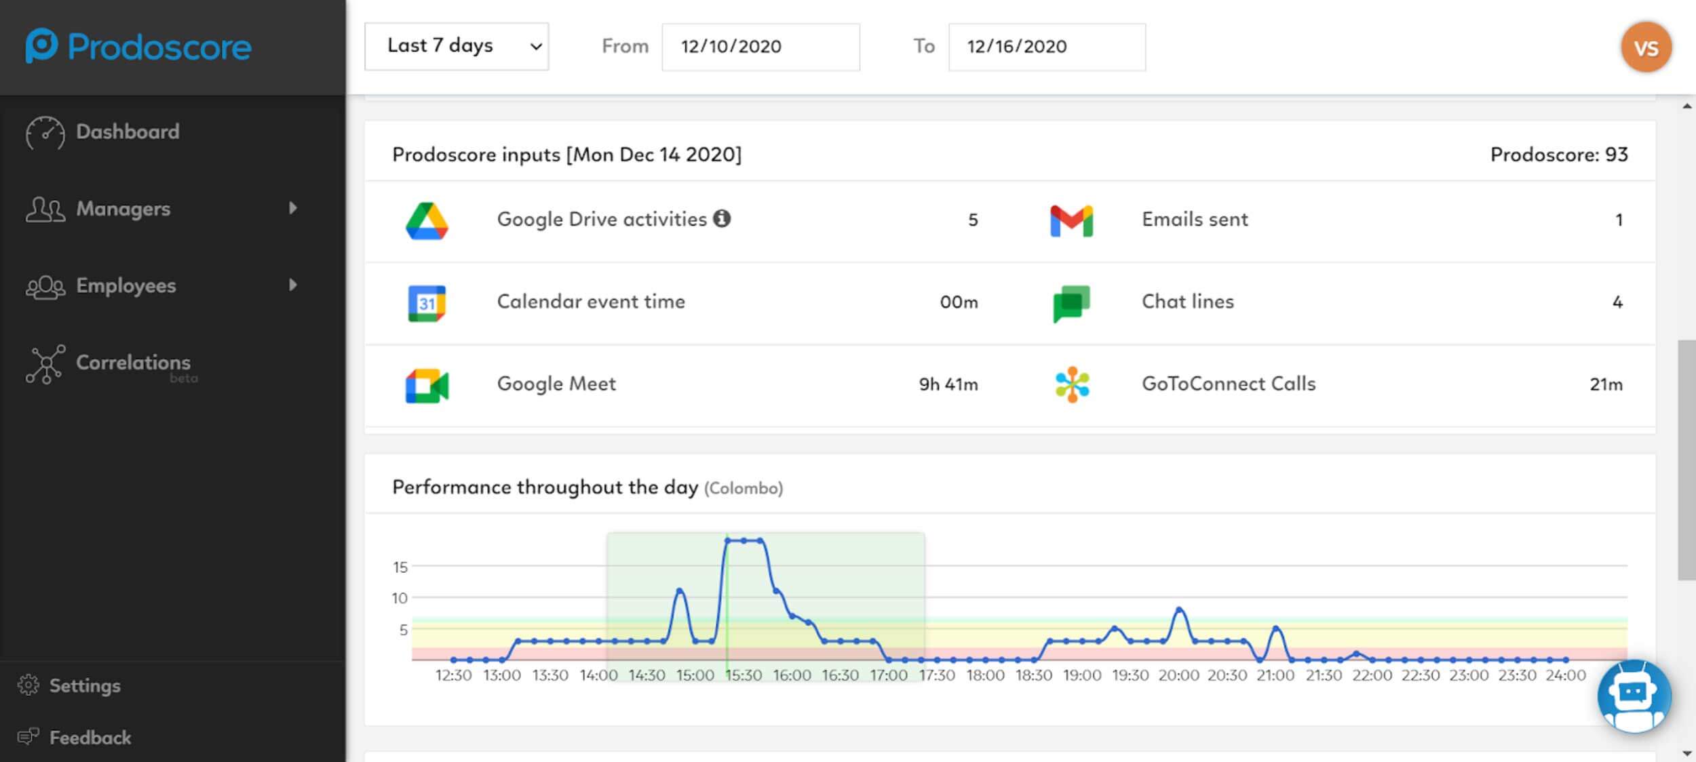Viewport: 1696px width, 762px height.
Task: Click Calendar event time label
Action: [x=591, y=301]
